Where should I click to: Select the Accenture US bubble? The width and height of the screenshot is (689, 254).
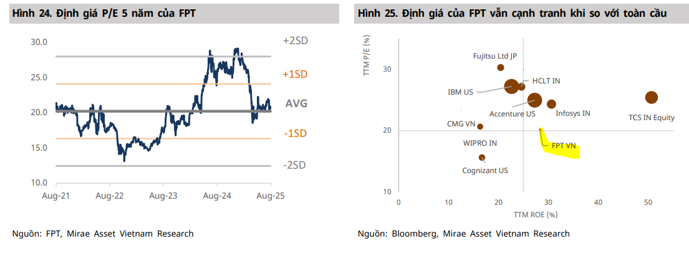[534, 100]
